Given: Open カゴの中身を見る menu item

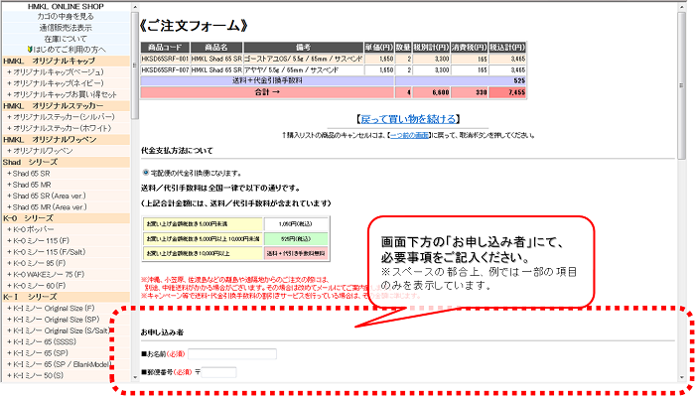Looking at the screenshot, I should (66, 17).
